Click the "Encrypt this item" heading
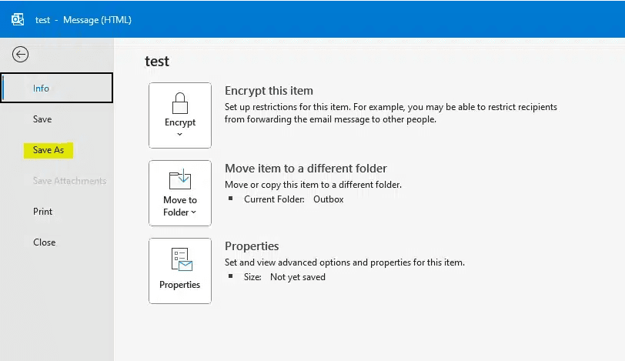Screen dimensions: 625x361 [x=269, y=91]
